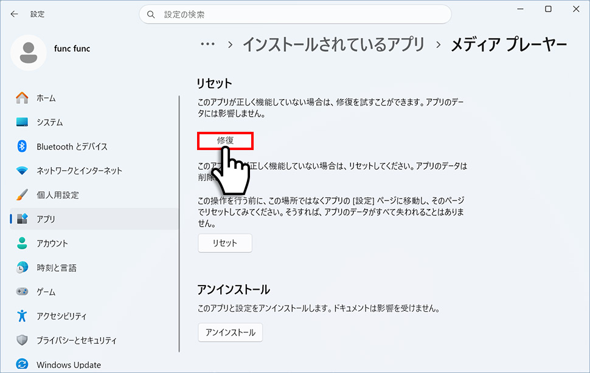Click the 修復 repair button
The image size is (590, 373).
(x=225, y=140)
